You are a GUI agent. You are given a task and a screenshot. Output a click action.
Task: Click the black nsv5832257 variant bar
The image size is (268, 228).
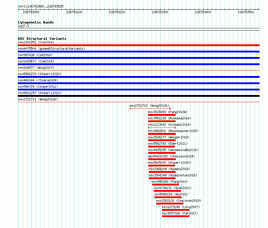point(139,96)
